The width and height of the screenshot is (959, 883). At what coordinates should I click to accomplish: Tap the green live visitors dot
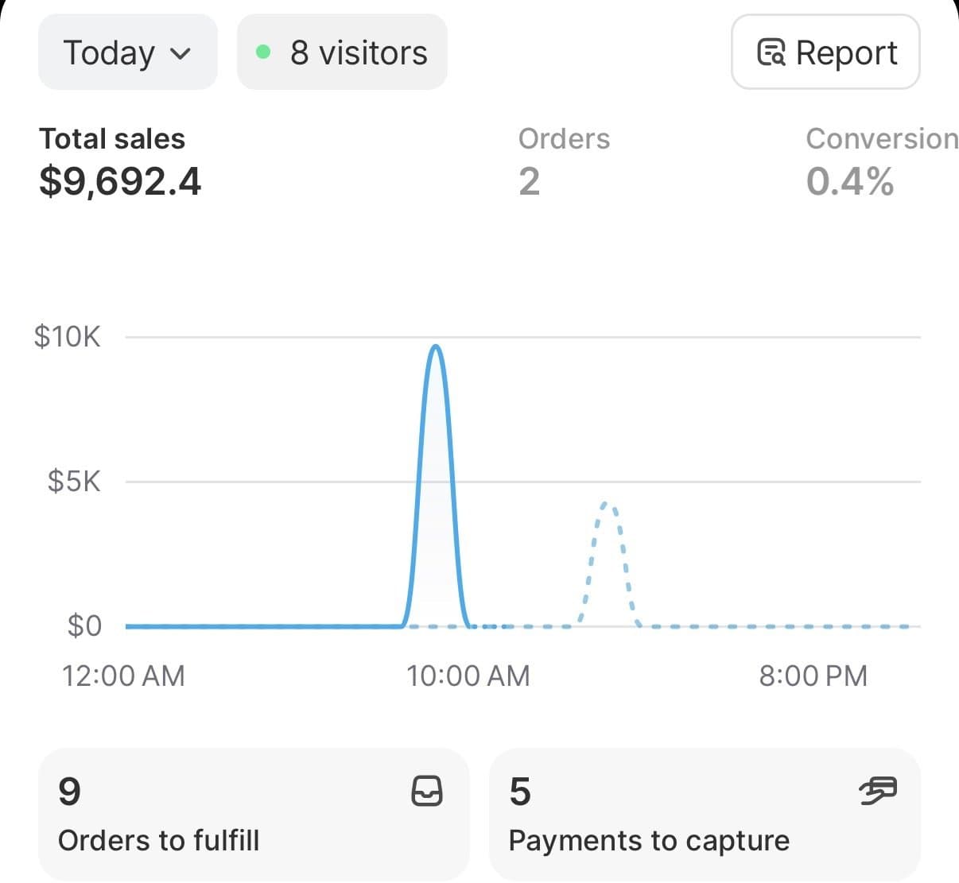click(x=263, y=52)
